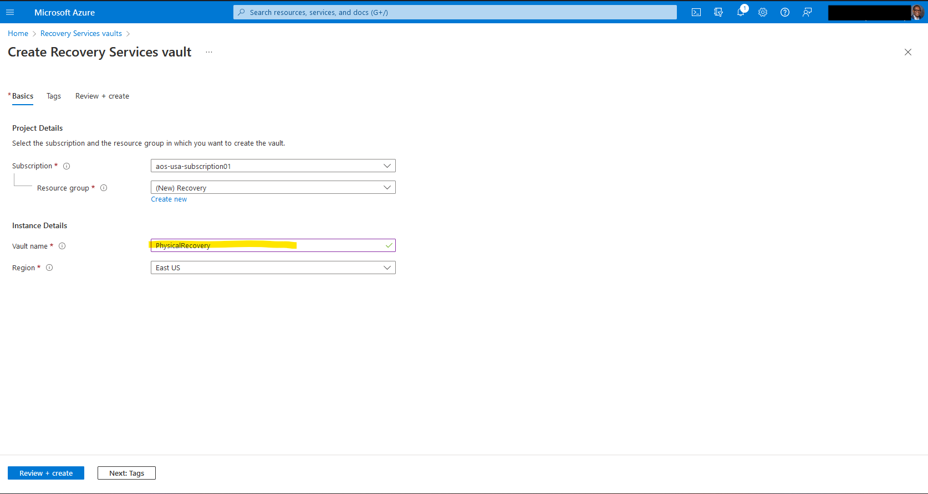Open the Azure portal hamburger menu

point(10,12)
